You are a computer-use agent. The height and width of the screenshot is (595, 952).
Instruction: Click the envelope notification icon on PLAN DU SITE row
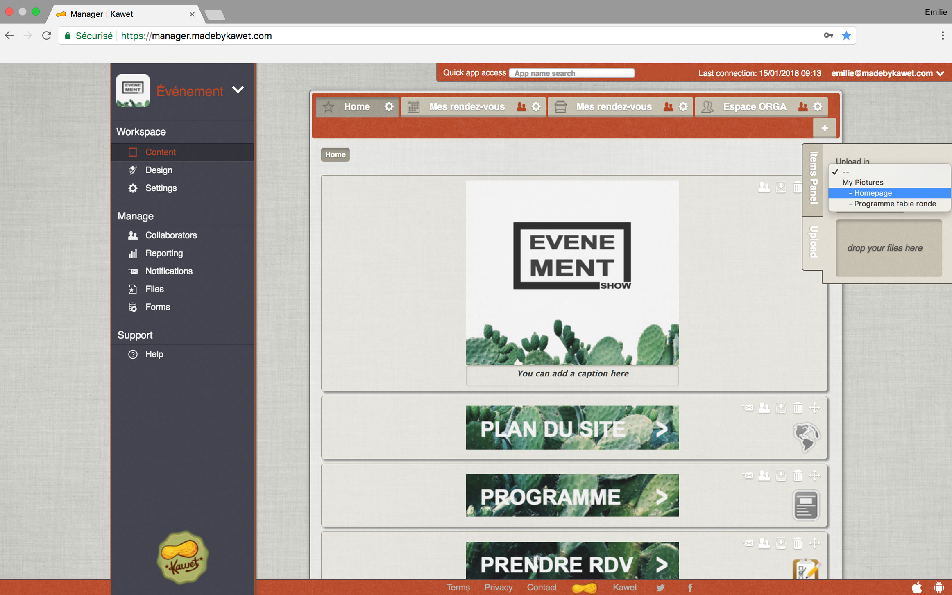[748, 408]
